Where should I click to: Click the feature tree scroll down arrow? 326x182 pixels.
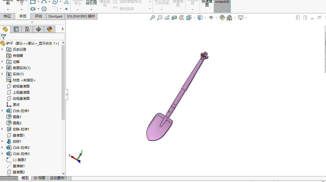coord(63,173)
